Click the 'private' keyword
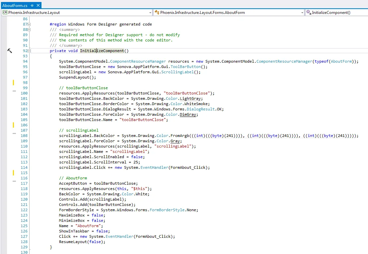 click(x=58, y=51)
